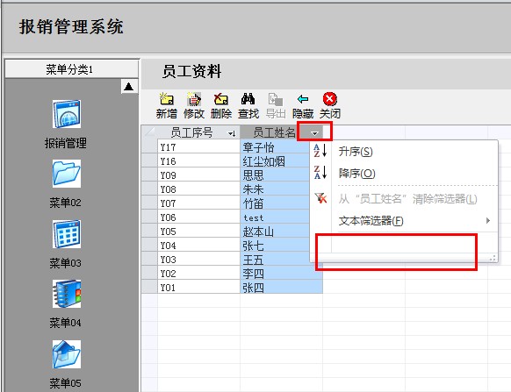
Task: Choose 升序(S) in the filter menu
Action: coord(356,152)
